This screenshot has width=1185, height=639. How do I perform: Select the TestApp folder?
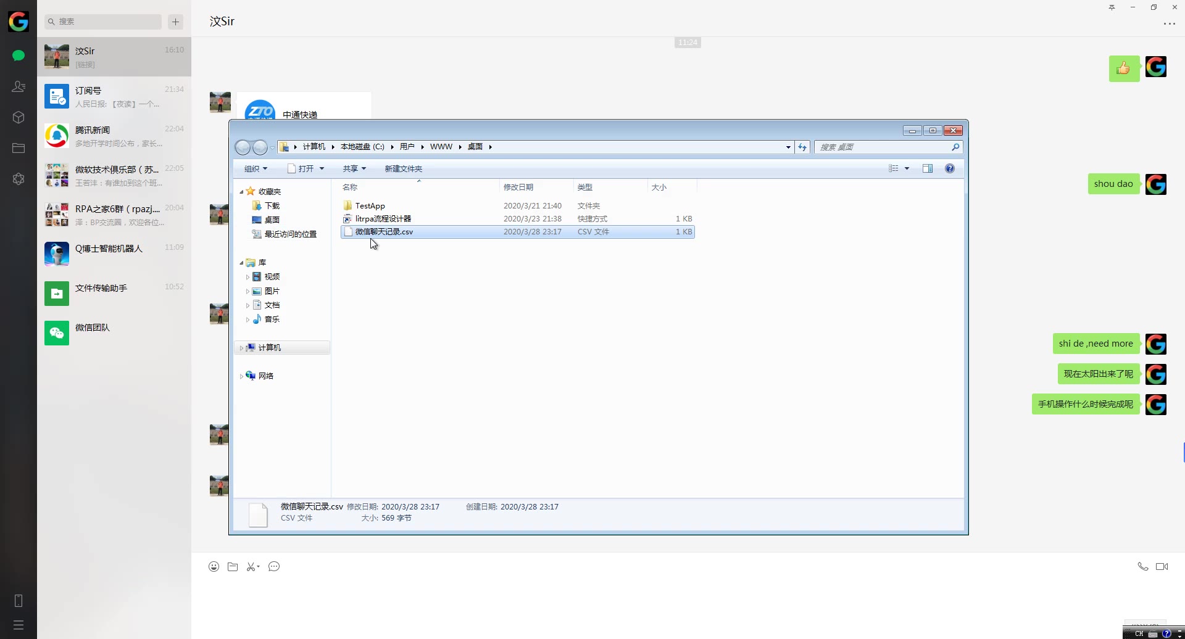517,206
